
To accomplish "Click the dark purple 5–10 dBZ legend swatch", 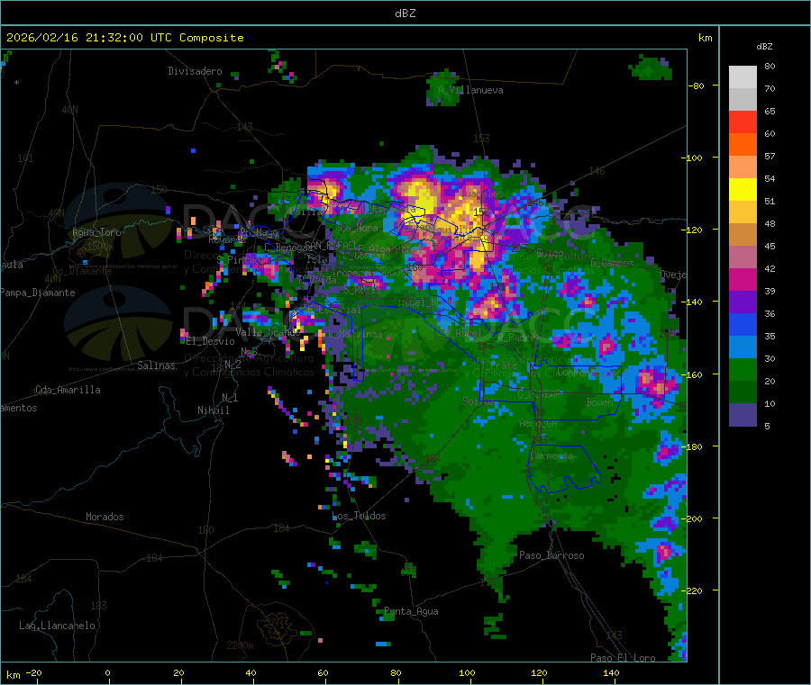I will (743, 415).
